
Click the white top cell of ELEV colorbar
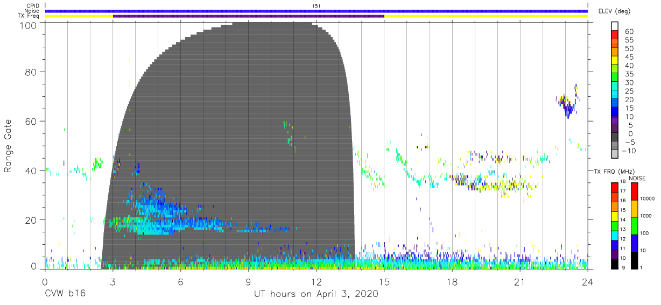(x=615, y=27)
